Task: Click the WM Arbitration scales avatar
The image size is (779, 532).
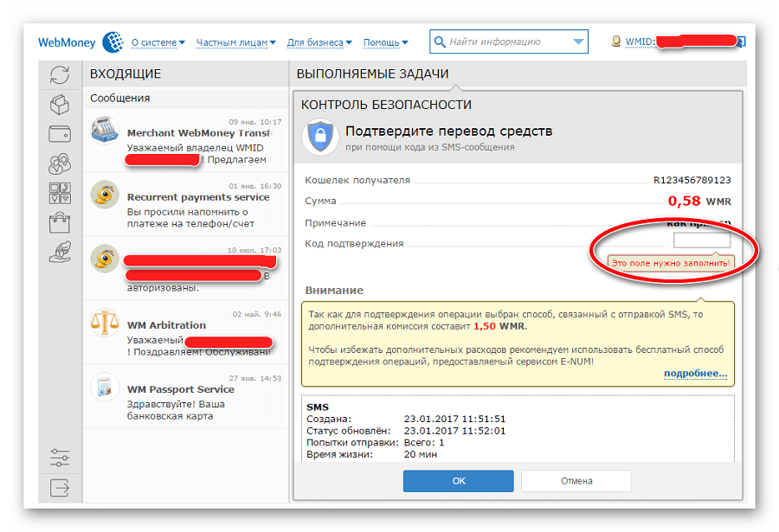Action: [105, 323]
